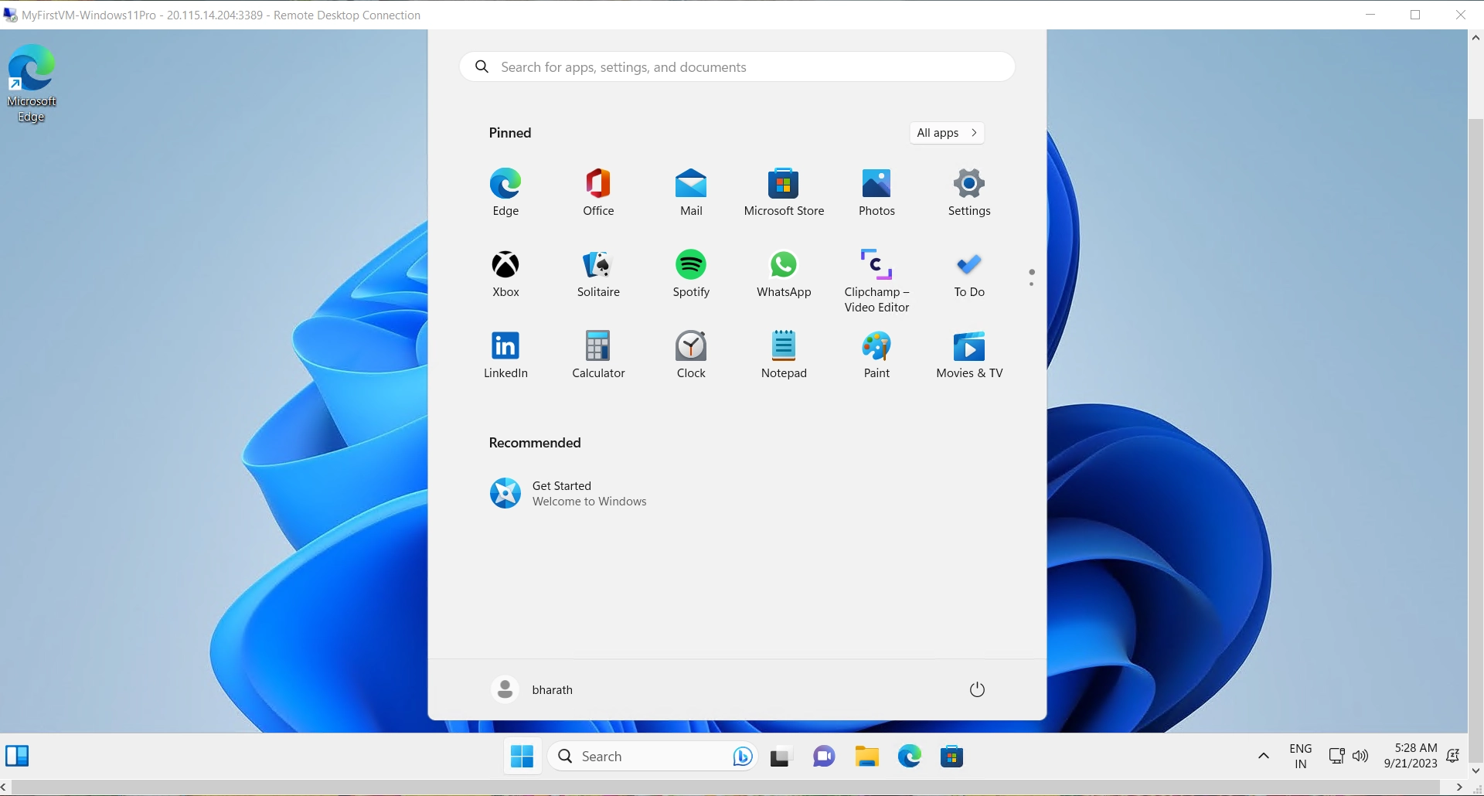Open the Calculator app
1484x796 pixels.
click(x=598, y=355)
